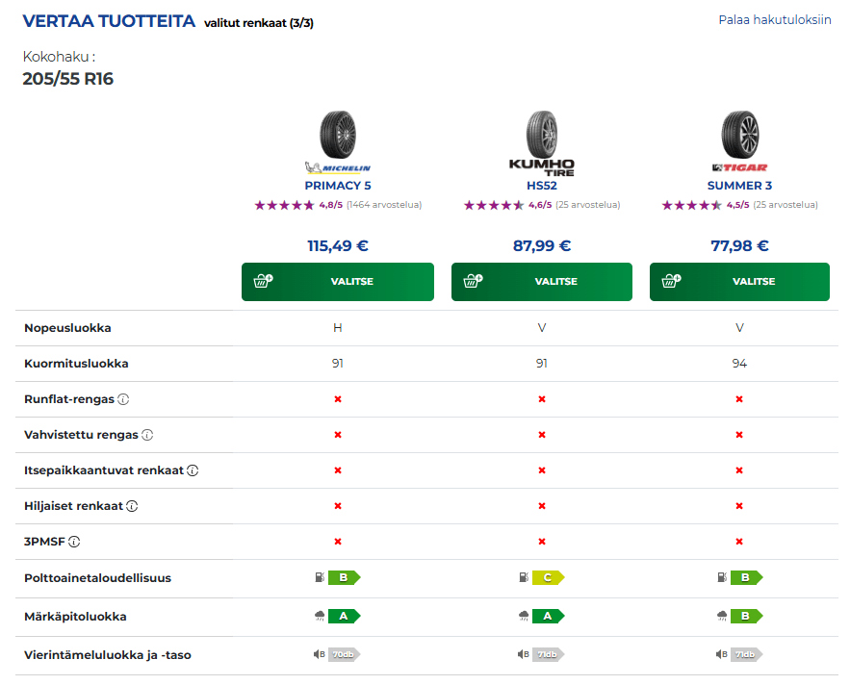Open Summer 3 25 arvostelua reviews
Image resolution: width=850 pixels, height=685 pixels.
[x=786, y=205]
